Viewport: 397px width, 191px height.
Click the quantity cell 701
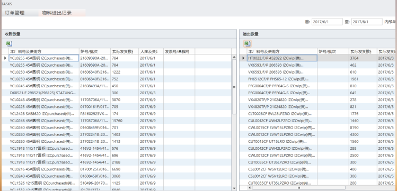pyautogui.click(x=125, y=128)
